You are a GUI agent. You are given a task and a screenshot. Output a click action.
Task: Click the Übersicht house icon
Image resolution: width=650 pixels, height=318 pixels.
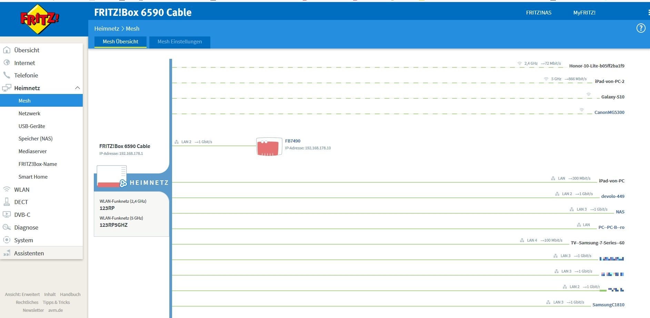7,50
